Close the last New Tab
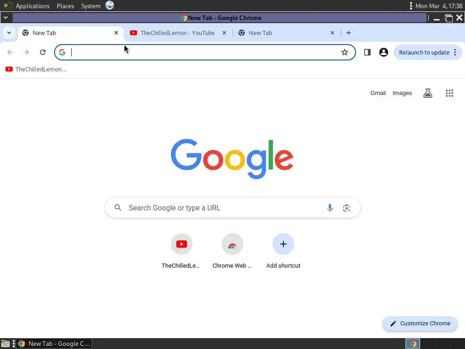Viewport: 465px width, 349px height. 332,33
